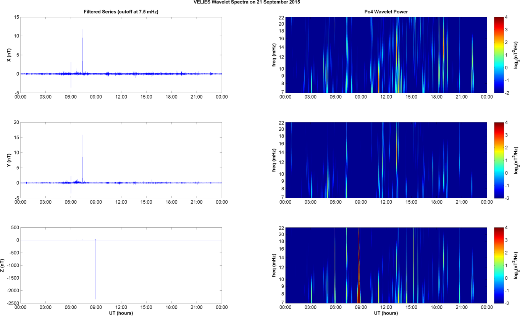Click the 'freq (mHz)' label of the top spectrum
520x316 pixels.
274,55
